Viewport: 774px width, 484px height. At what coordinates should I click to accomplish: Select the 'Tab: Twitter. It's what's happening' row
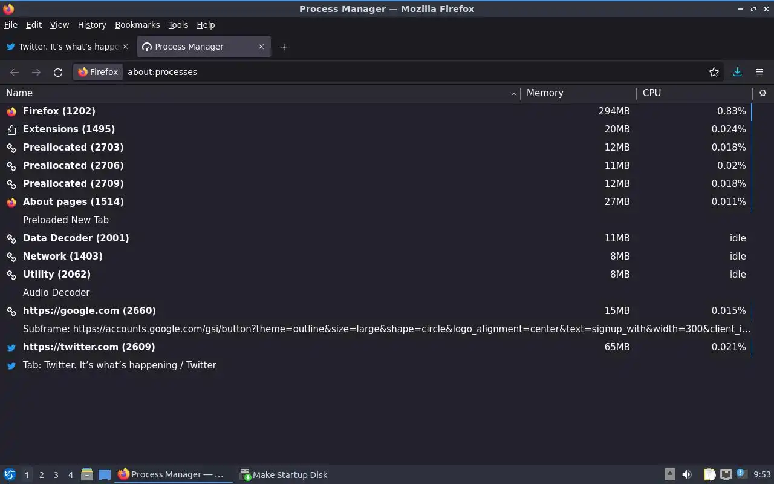click(x=376, y=365)
